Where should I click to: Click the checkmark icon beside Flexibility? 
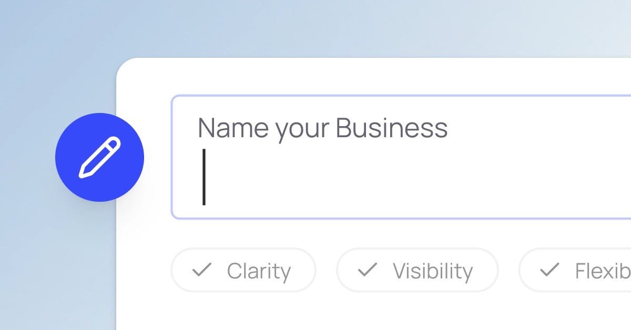pyautogui.click(x=549, y=270)
